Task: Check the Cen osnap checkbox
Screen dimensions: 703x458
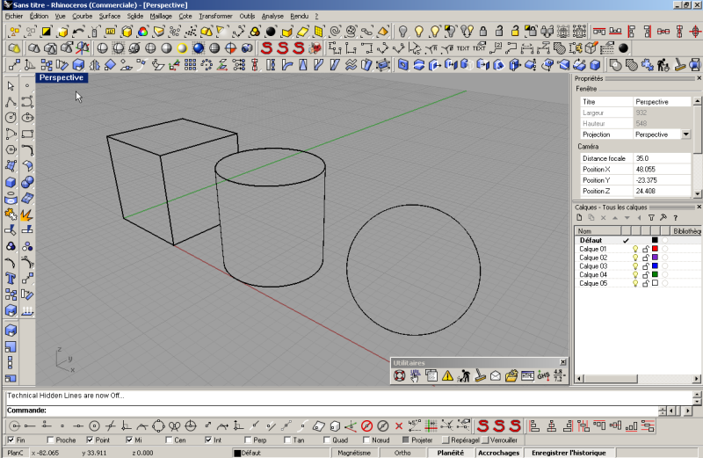Action: click(169, 440)
